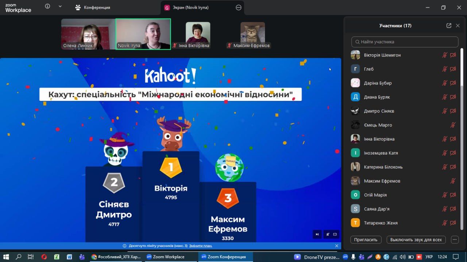Image resolution: width=467 pixels, height=262 pixels.
Task: Open the three-dot menu on the Экран tab
Action: click(x=239, y=7)
